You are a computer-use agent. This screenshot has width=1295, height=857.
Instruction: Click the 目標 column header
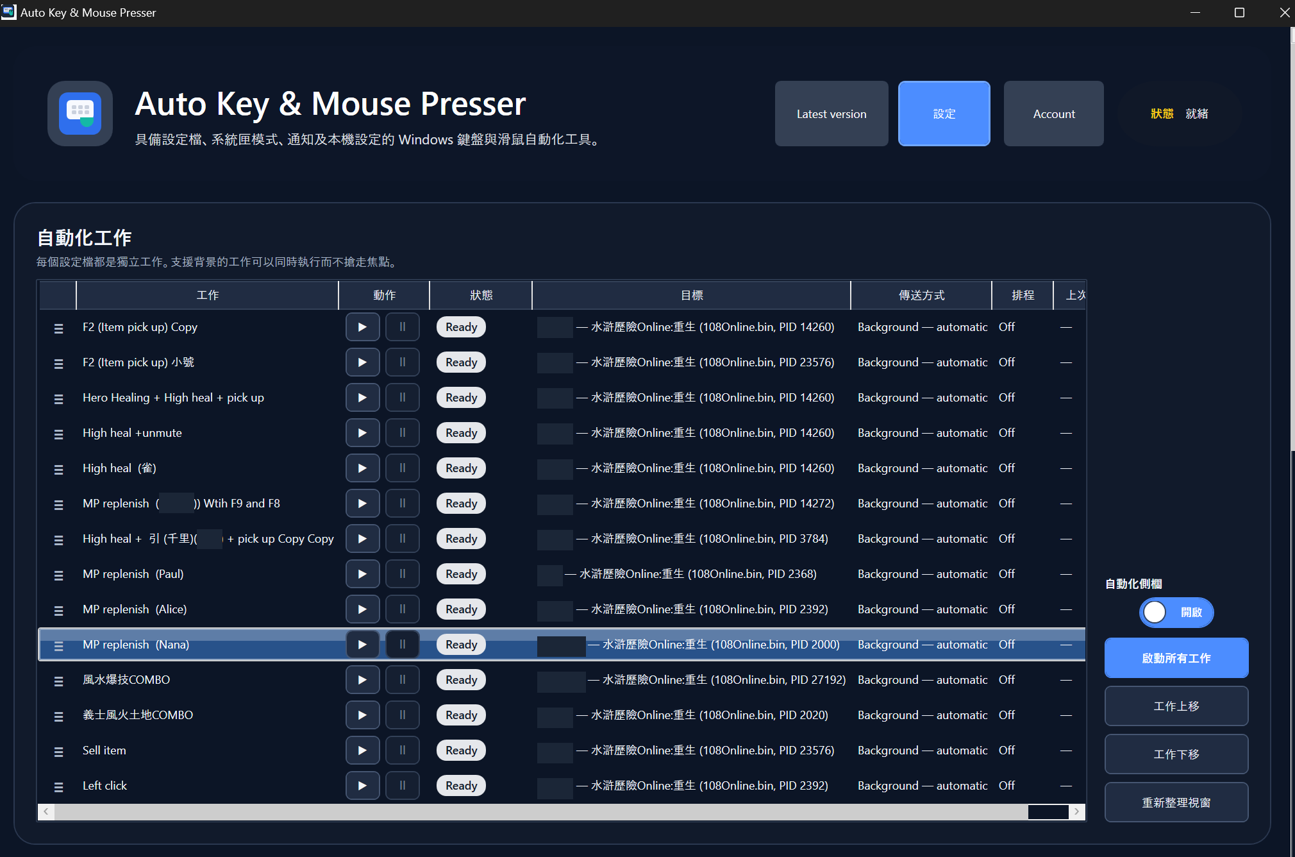tap(691, 295)
